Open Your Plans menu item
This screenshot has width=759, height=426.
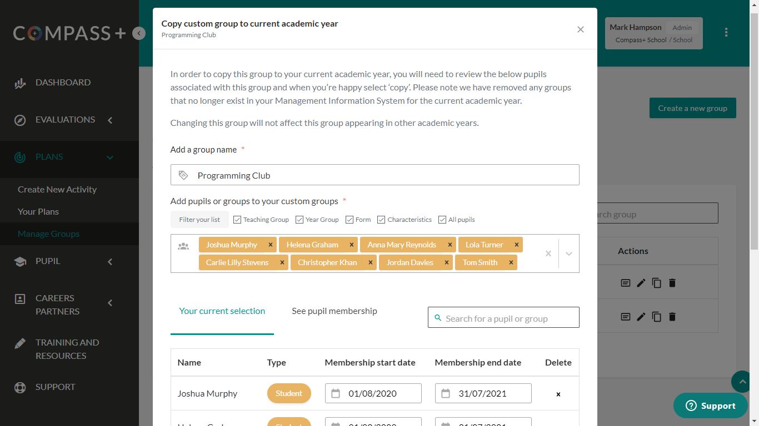38,211
